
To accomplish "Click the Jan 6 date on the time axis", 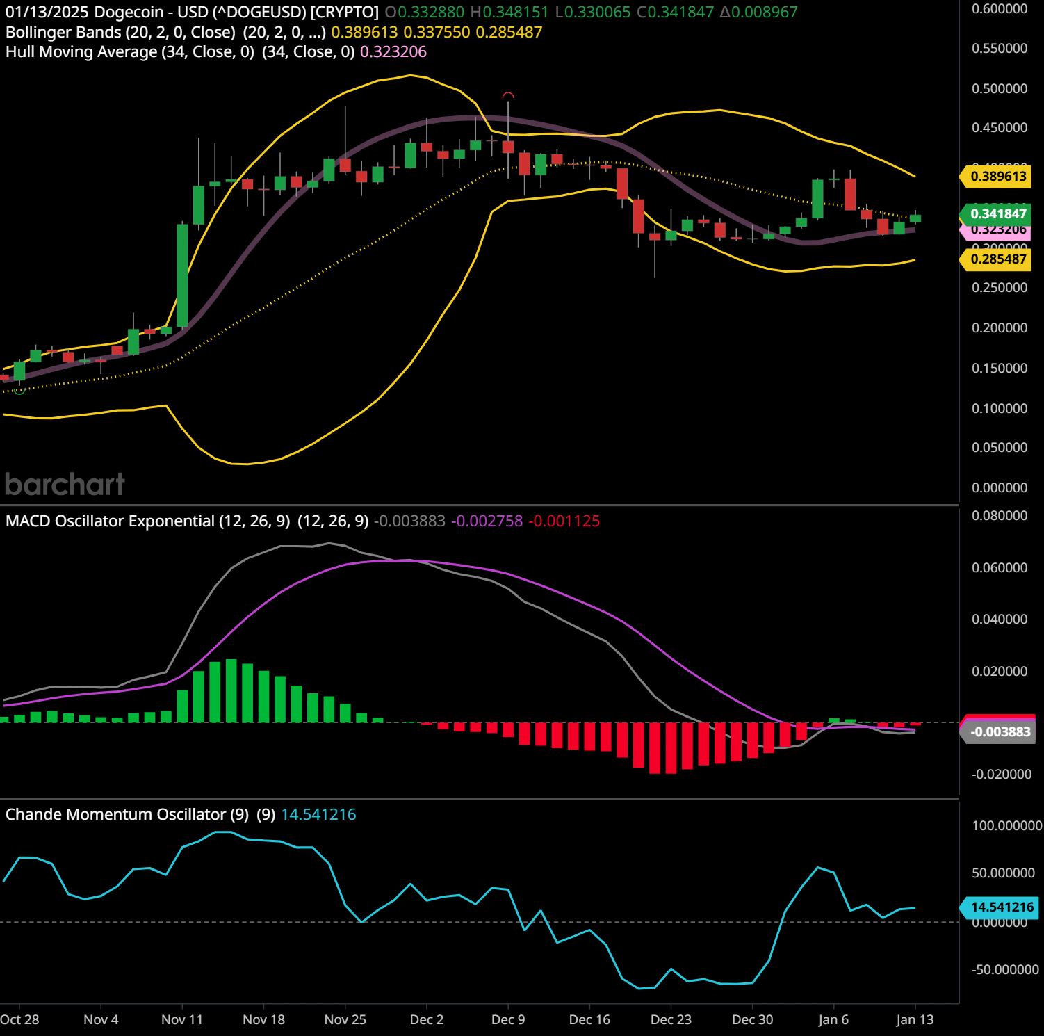I will [x=833, y=1019].
